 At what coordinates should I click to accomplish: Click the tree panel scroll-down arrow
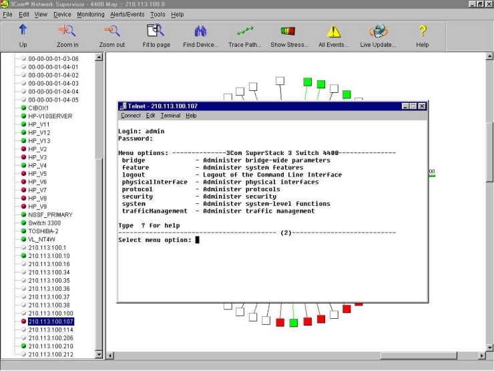99,354
